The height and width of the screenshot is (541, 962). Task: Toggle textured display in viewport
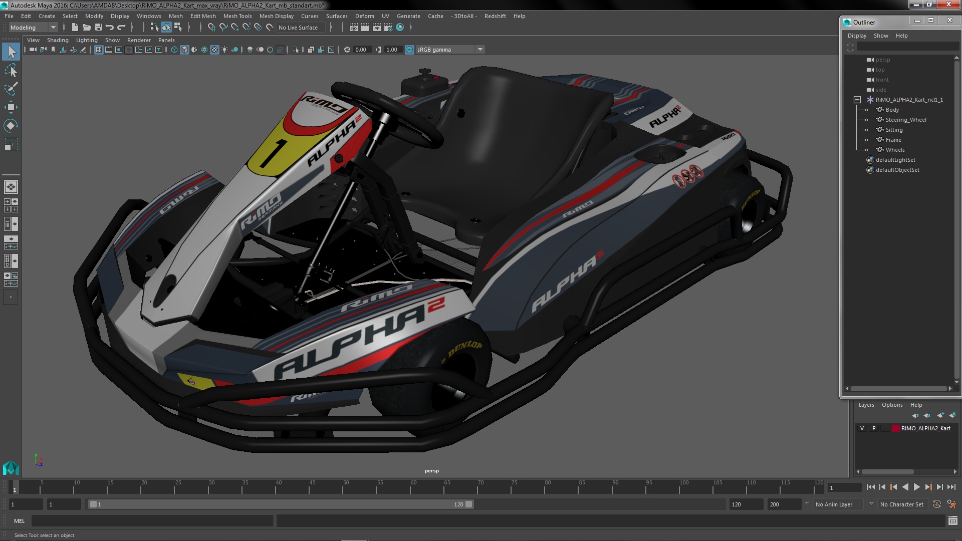pos(214,50)
